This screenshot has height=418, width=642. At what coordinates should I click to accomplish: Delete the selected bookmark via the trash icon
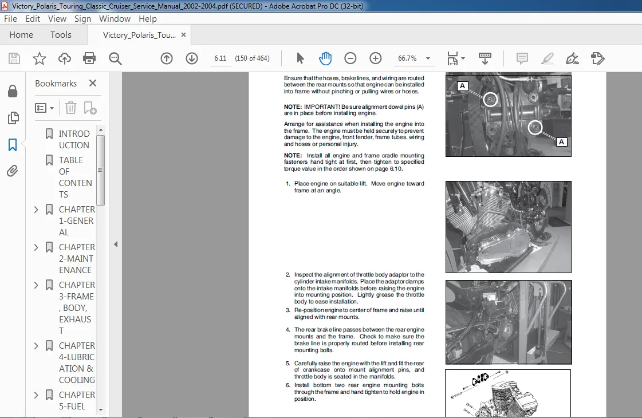click(x=70, y=108)
